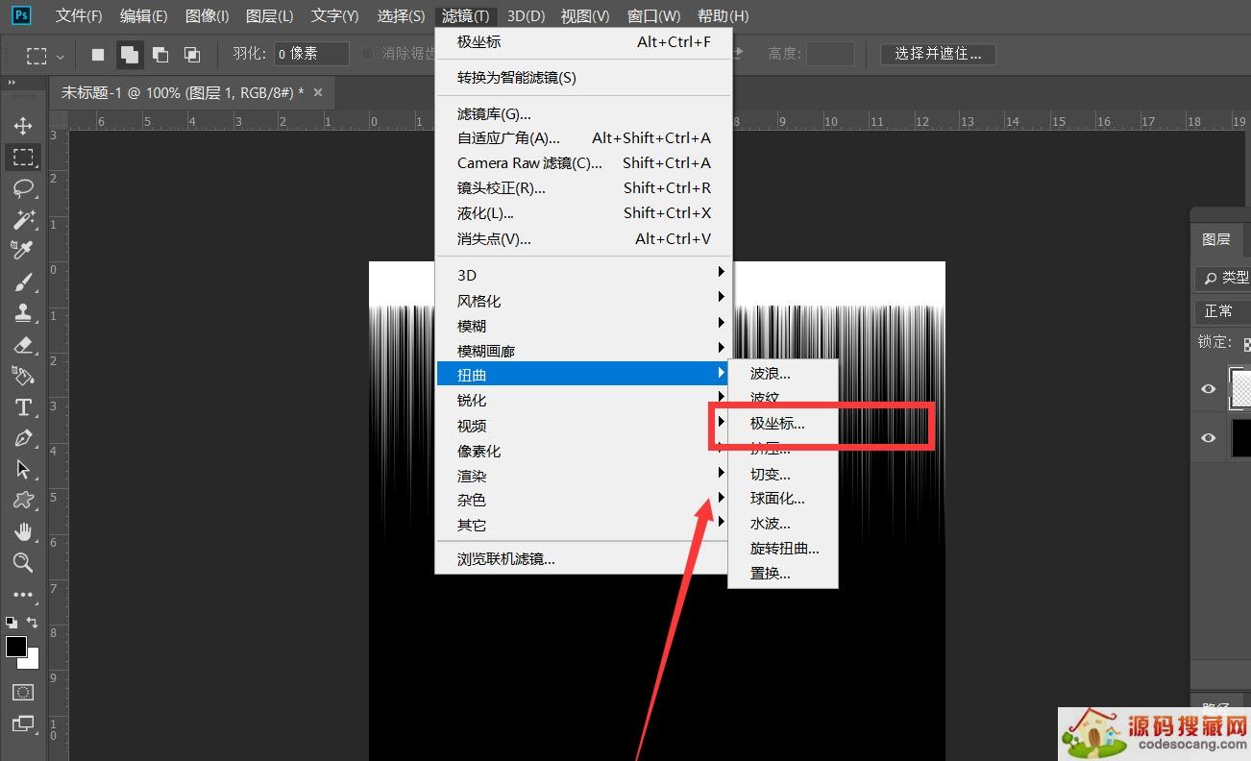Select the Brush tool
The width and height of the screenshot is (1251, 761).
click(x=23, y=282)
